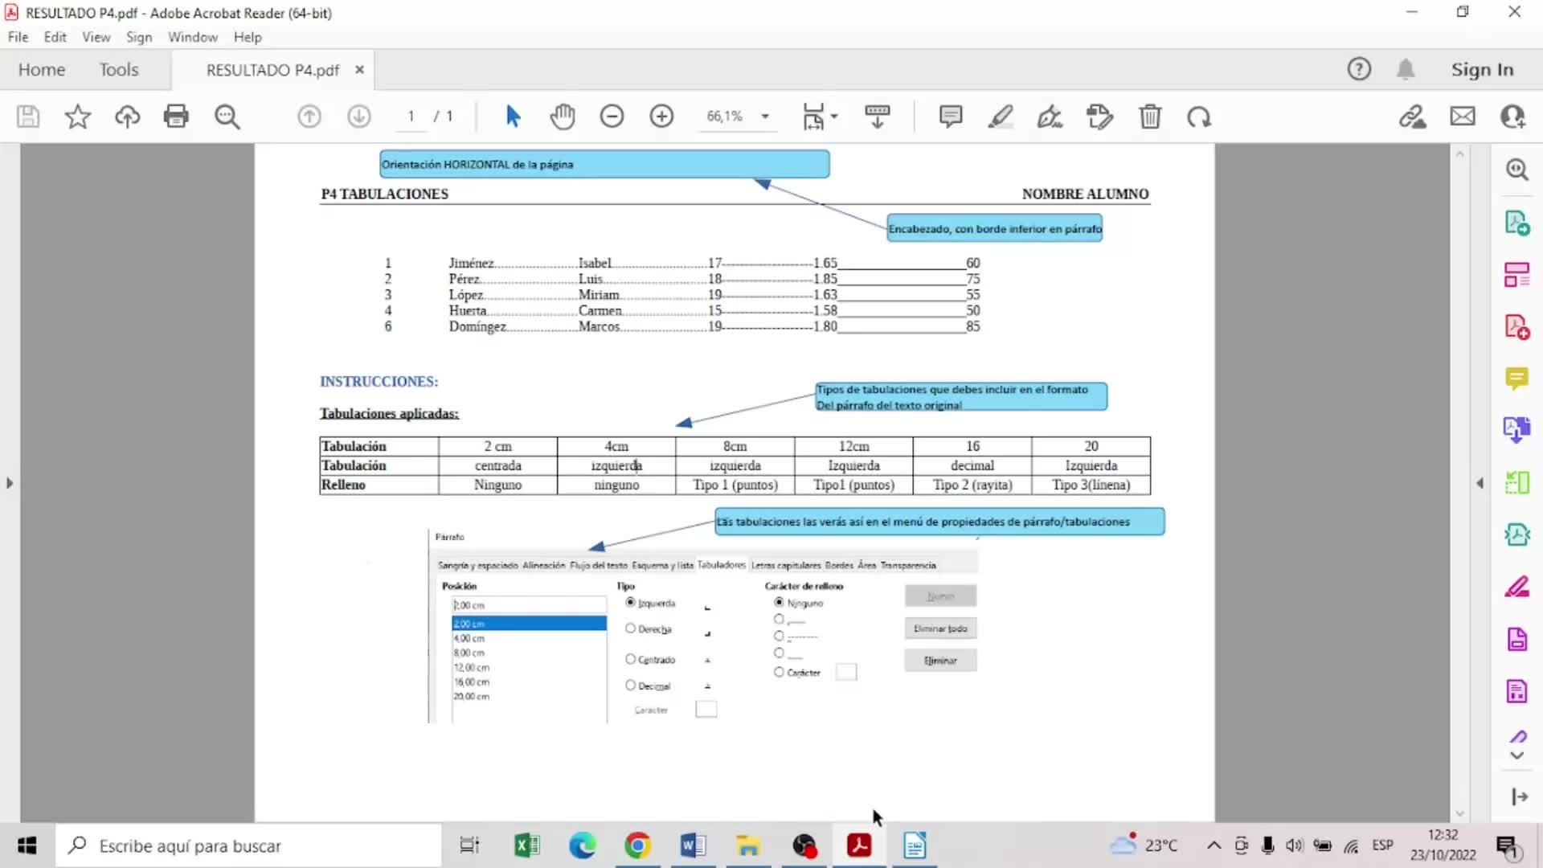Click the Zoom in plus icon

point(661,117)
